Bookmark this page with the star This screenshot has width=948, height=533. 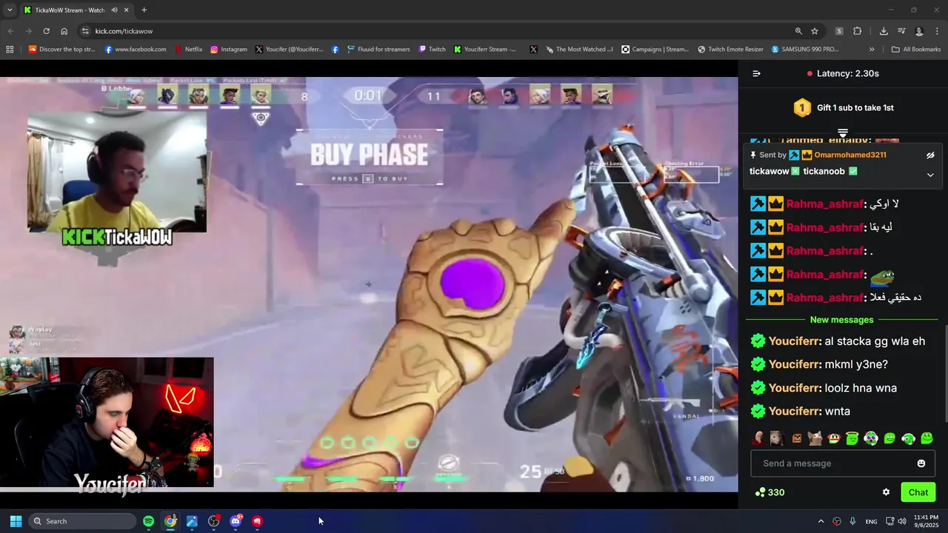click(815, 31)
